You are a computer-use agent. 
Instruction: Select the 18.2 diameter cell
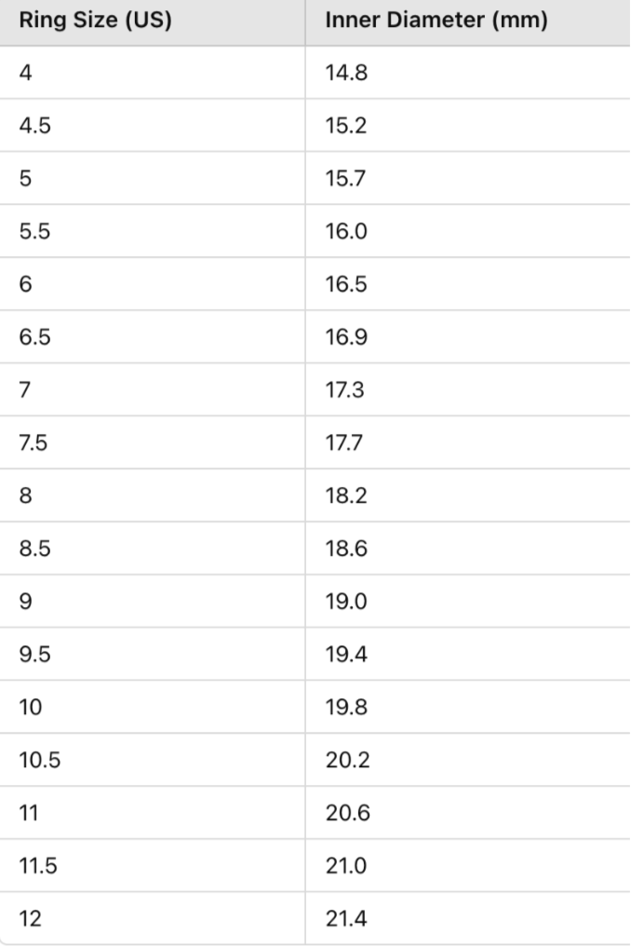click(x=346, y=495)
